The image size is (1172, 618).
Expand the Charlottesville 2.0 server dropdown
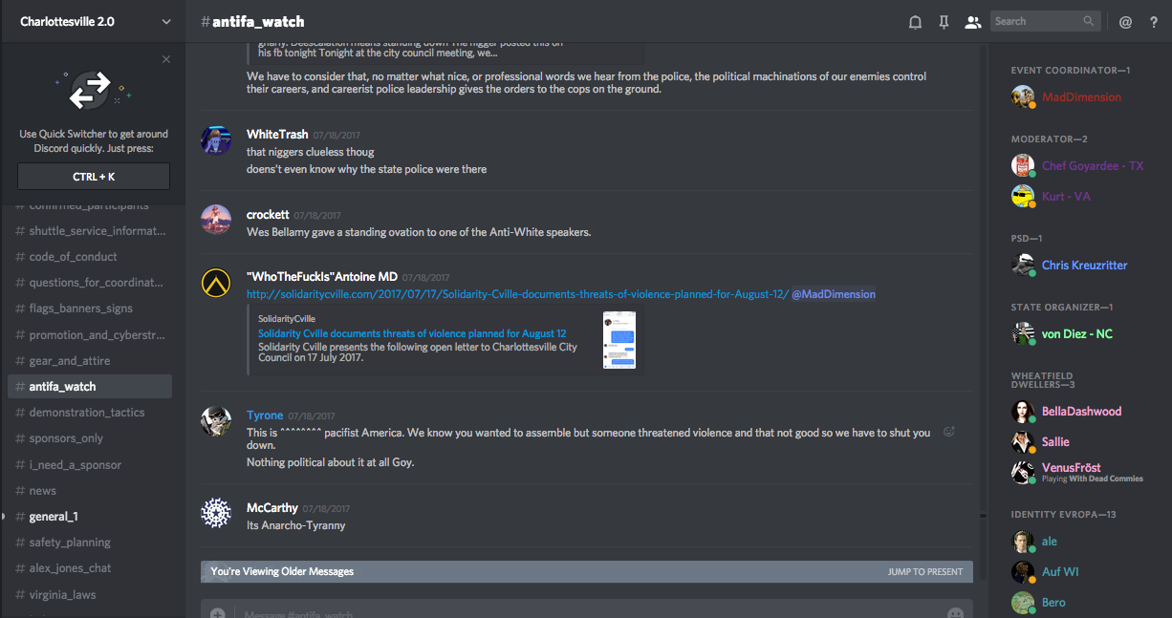click(x=166, y=21)
